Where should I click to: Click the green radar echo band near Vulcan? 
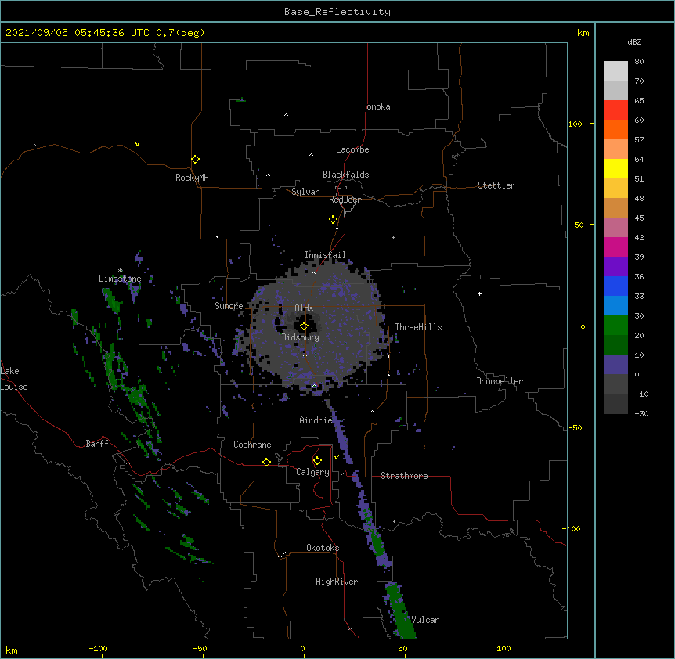point(400,611)
